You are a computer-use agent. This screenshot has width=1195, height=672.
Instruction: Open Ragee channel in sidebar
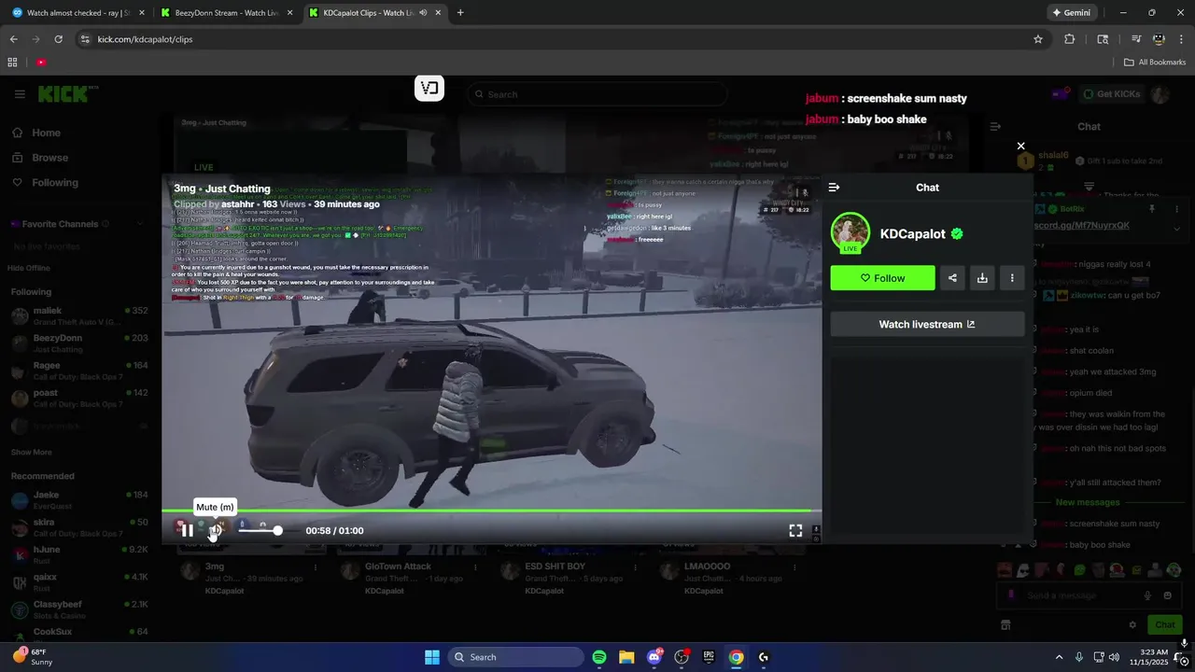[79, 371]
